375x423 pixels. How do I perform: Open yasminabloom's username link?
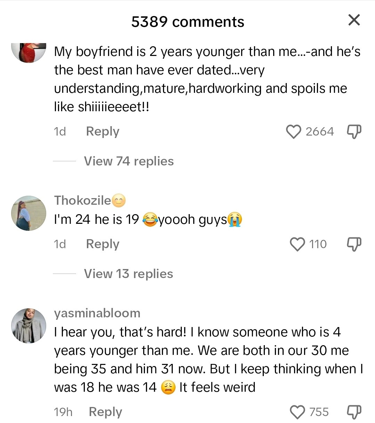click(x=97, y=313)
